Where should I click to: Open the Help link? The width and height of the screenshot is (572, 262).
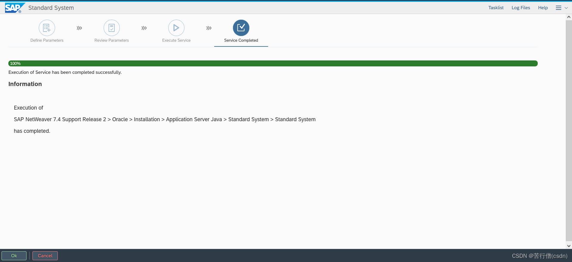tap(543, 8)
